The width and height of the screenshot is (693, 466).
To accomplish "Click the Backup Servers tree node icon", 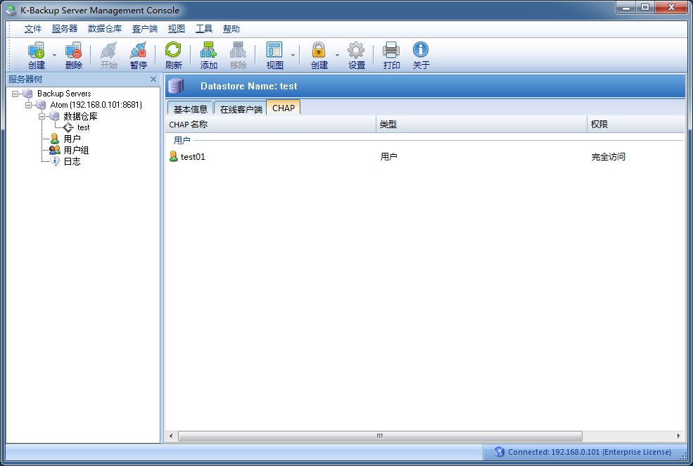I will pyautogui.click(x=28, y=94).
